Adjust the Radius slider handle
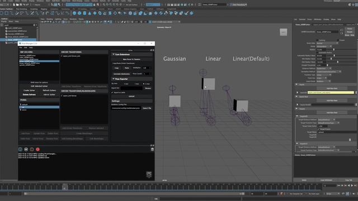 click(x=334, y=50)
